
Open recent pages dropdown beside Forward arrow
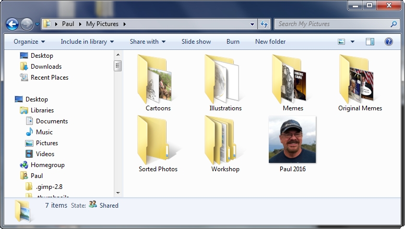(x=37, y=24)
